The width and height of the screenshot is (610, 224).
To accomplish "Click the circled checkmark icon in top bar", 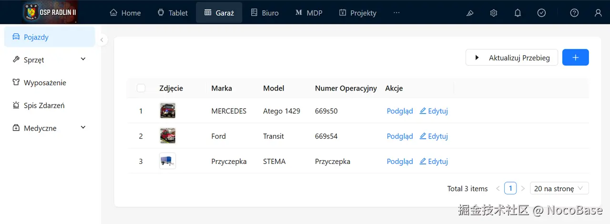I will point(541,13).
